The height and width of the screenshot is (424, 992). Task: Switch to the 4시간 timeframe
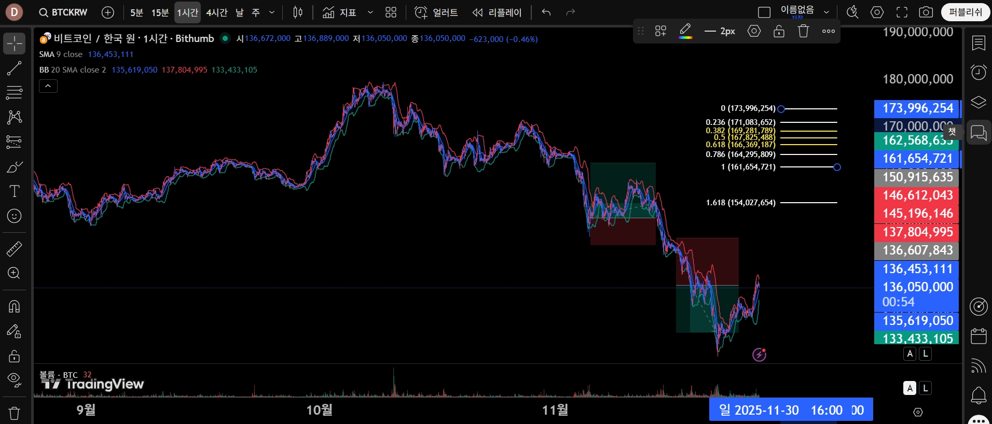[217, 12]
